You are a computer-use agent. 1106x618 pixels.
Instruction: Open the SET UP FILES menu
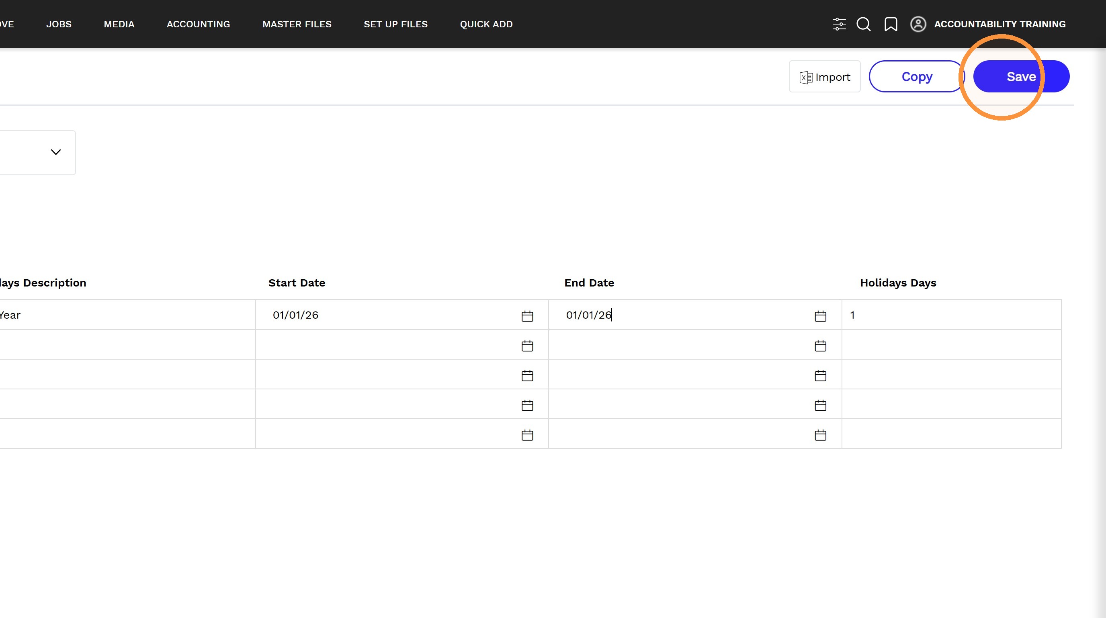[396, 24]
